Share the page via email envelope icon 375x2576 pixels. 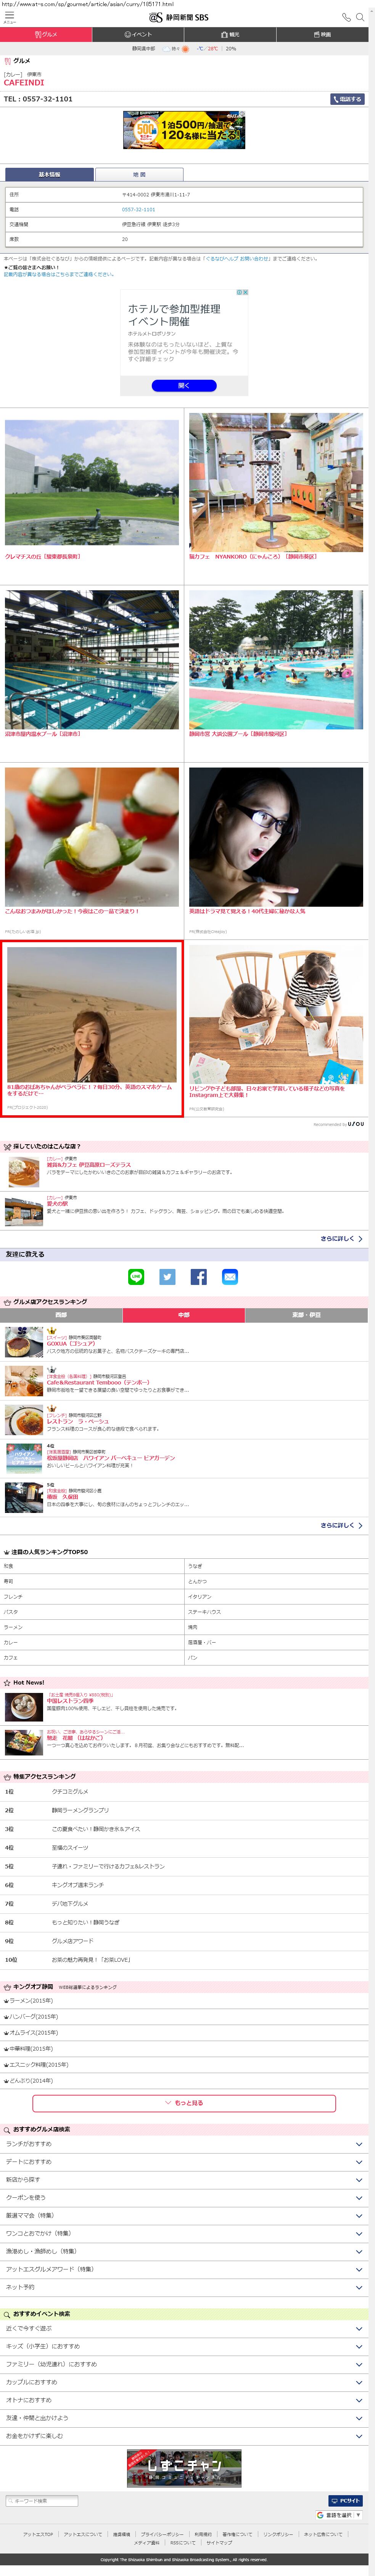tap(230, 1277)
